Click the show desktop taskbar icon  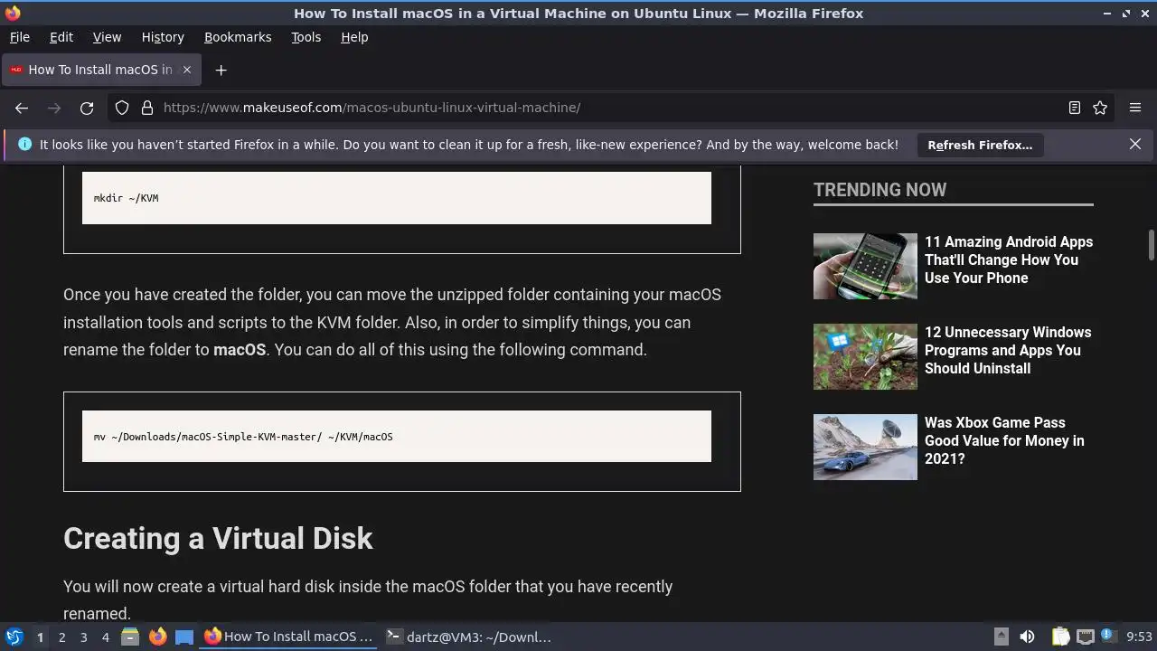(184, 637)
